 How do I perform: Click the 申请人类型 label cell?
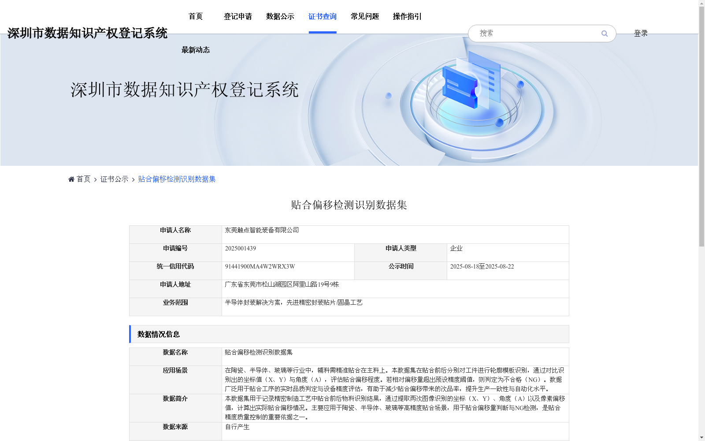(x=401, y=253)
